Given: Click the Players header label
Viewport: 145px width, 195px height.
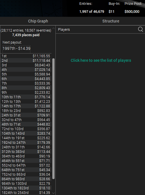Looking at the screenshot, I should (x=64, y=30).
